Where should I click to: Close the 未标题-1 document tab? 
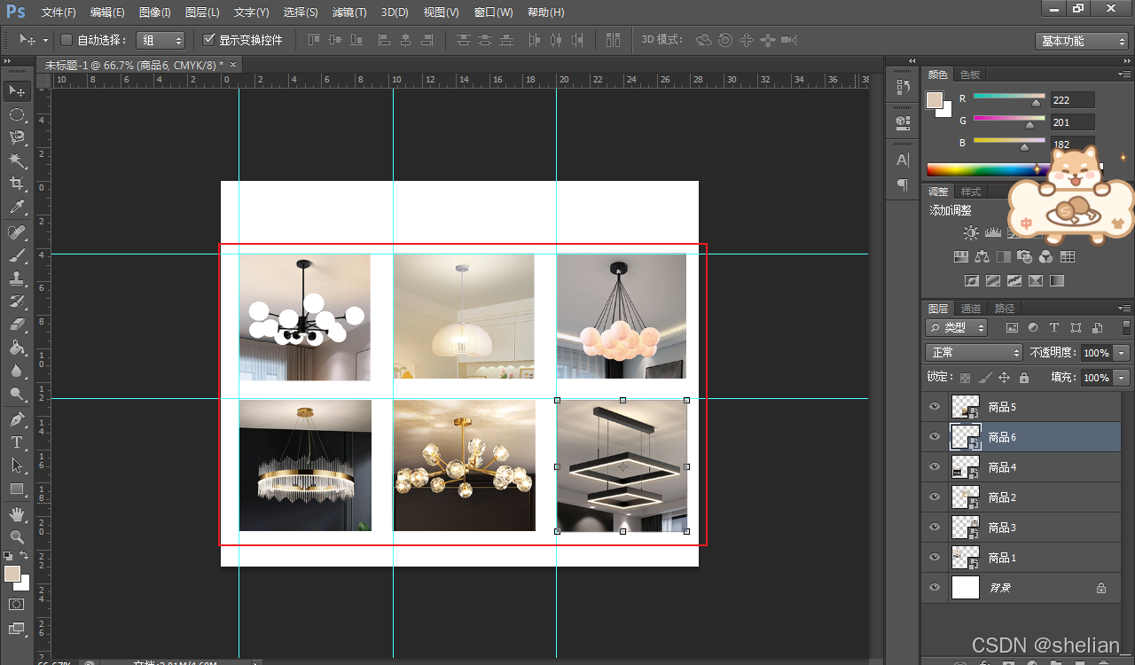pos(233,65)
